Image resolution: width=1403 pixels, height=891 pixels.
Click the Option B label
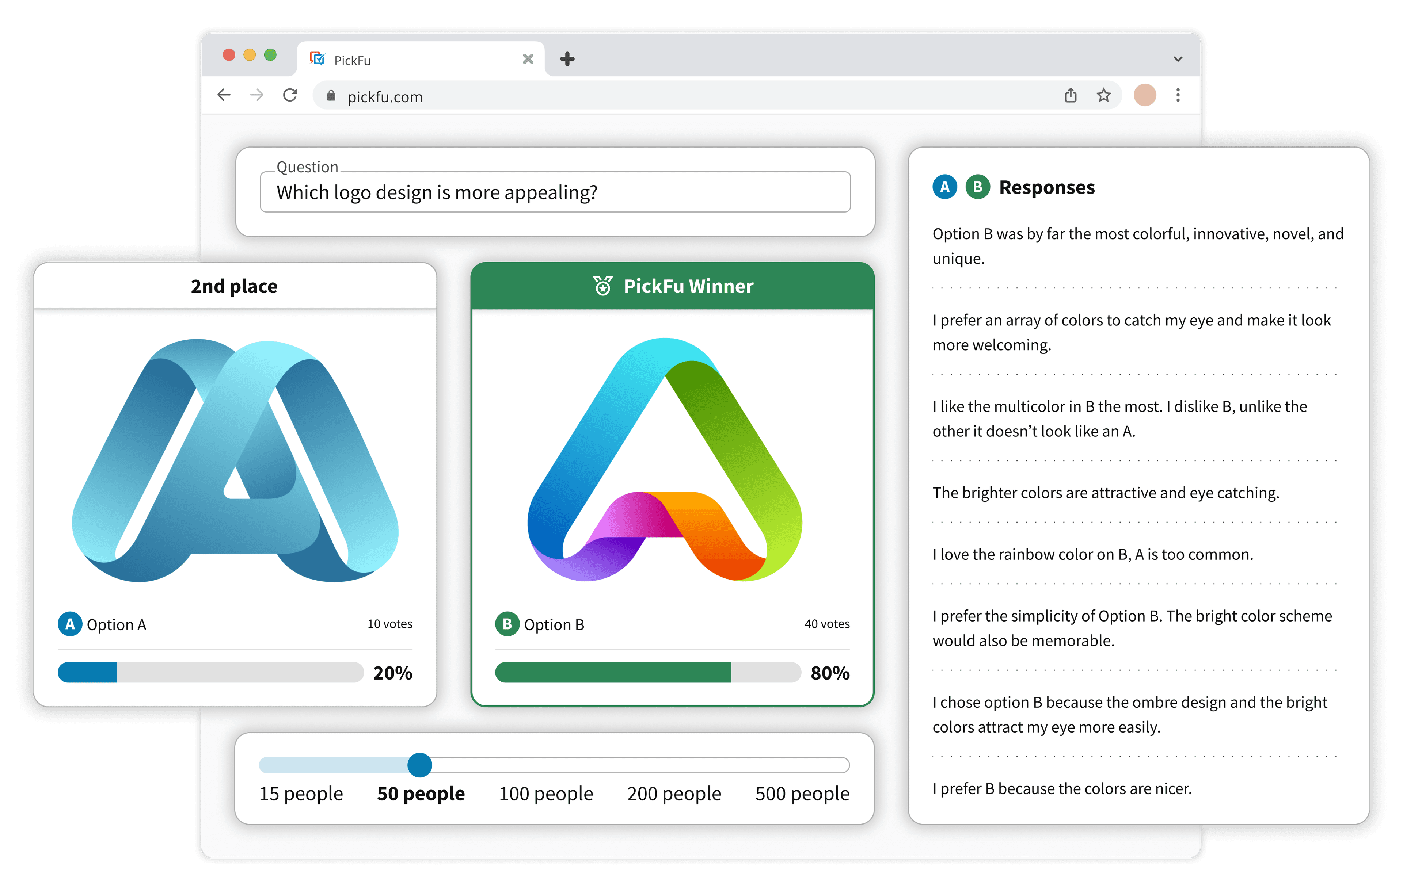(x=554, y=625)
